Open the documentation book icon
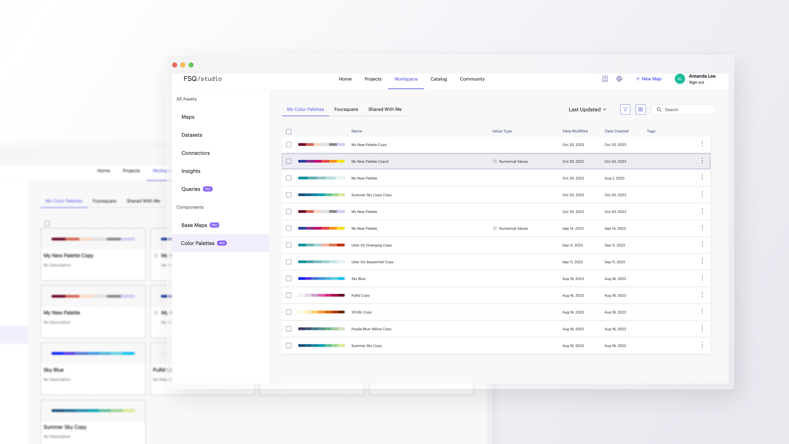789x444 pixels. click(605, 79)
